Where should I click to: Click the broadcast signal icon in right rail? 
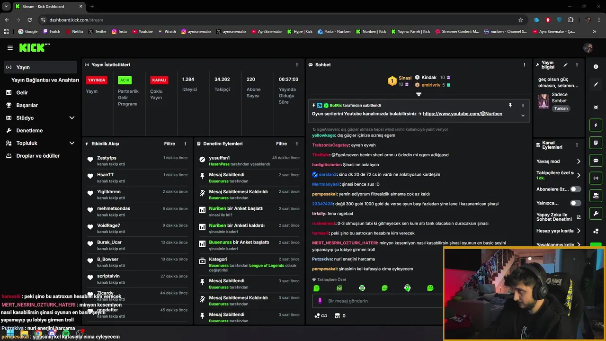pyautogui.click(x=596, y=178)
